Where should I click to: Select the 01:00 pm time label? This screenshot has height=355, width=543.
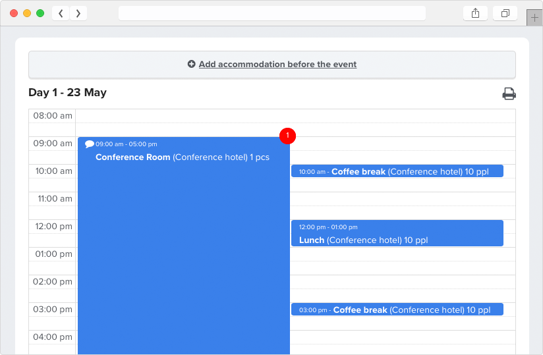pyautogui.click(x=53, y=254)
